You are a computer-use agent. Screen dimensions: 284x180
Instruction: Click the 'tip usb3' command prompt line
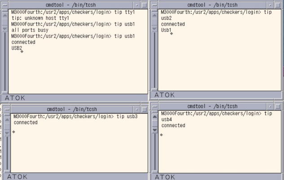75,117
